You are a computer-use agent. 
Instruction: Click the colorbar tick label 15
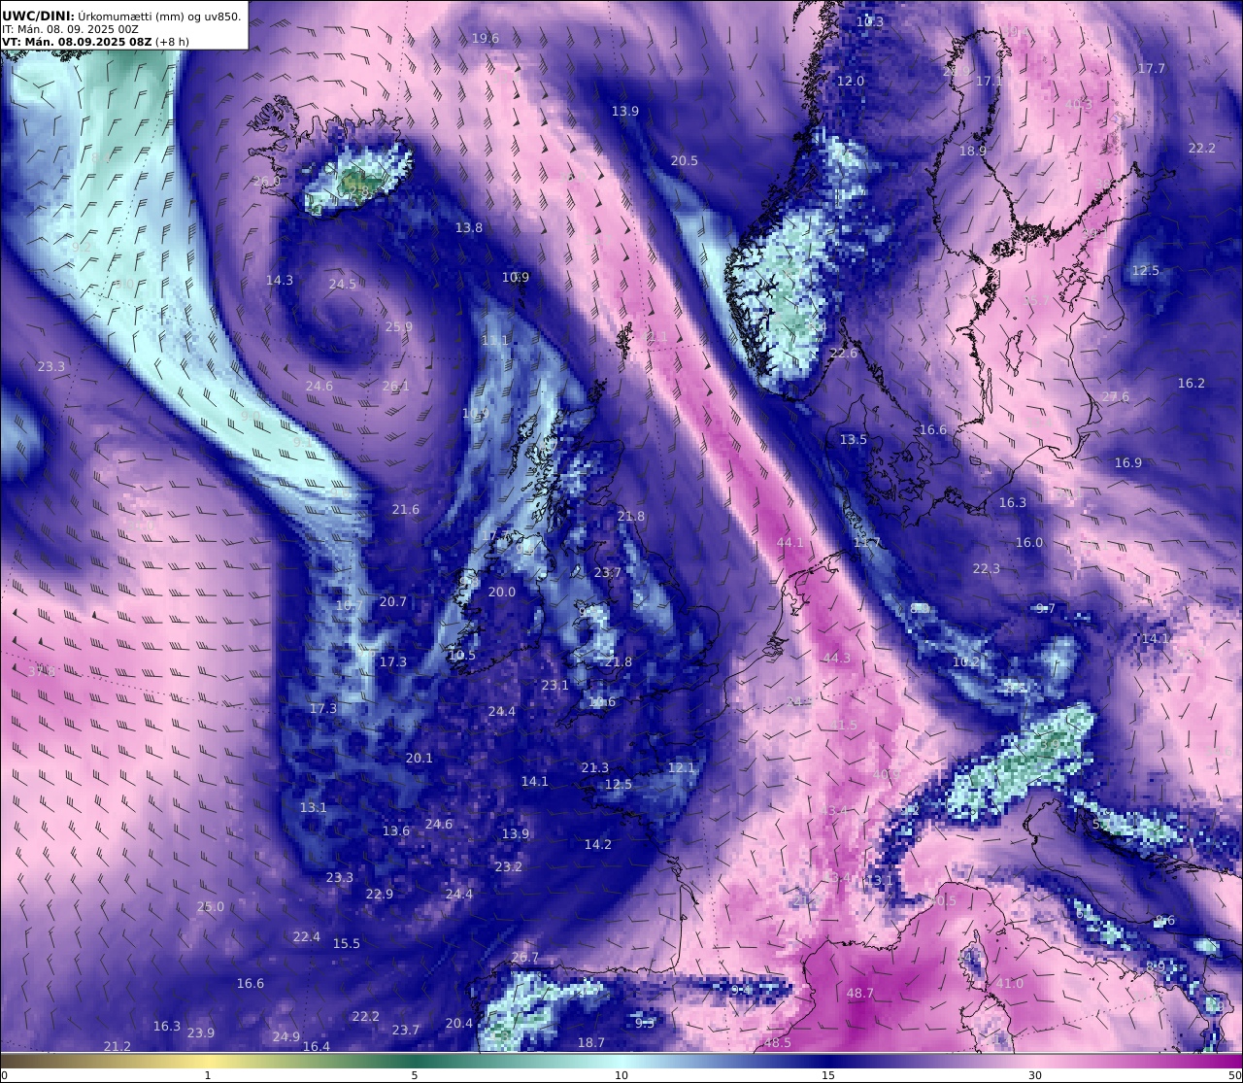(828, 1075)
